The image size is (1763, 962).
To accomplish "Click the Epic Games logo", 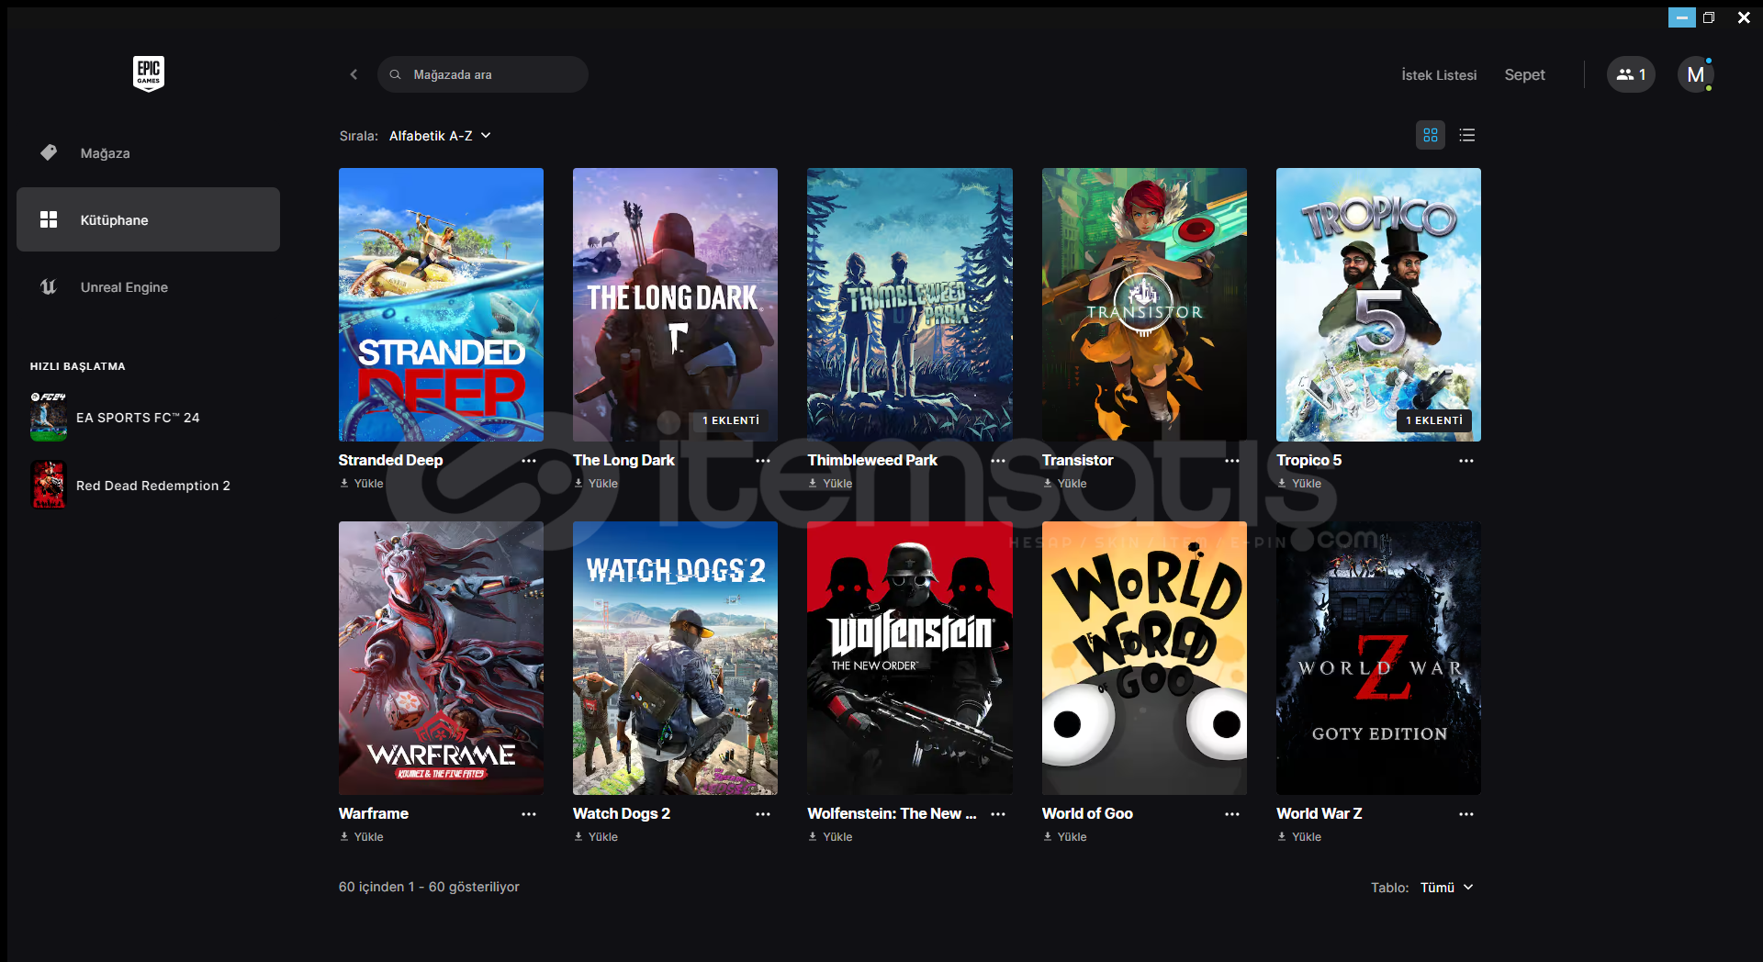I will pos(148,73).
